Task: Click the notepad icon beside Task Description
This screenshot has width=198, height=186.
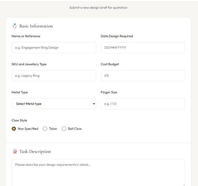Action: (x=15, y=151)
